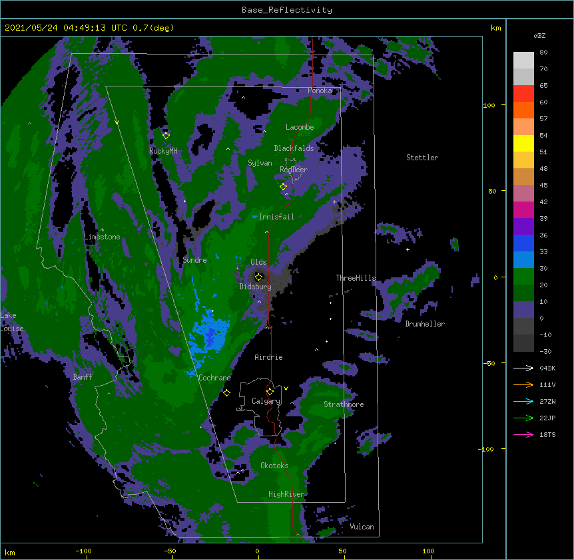The height and width of the screenshot is (560, 574).
Task: Click the dBZ legend heading
Action: pyautogui.click(x=539, y=36)
